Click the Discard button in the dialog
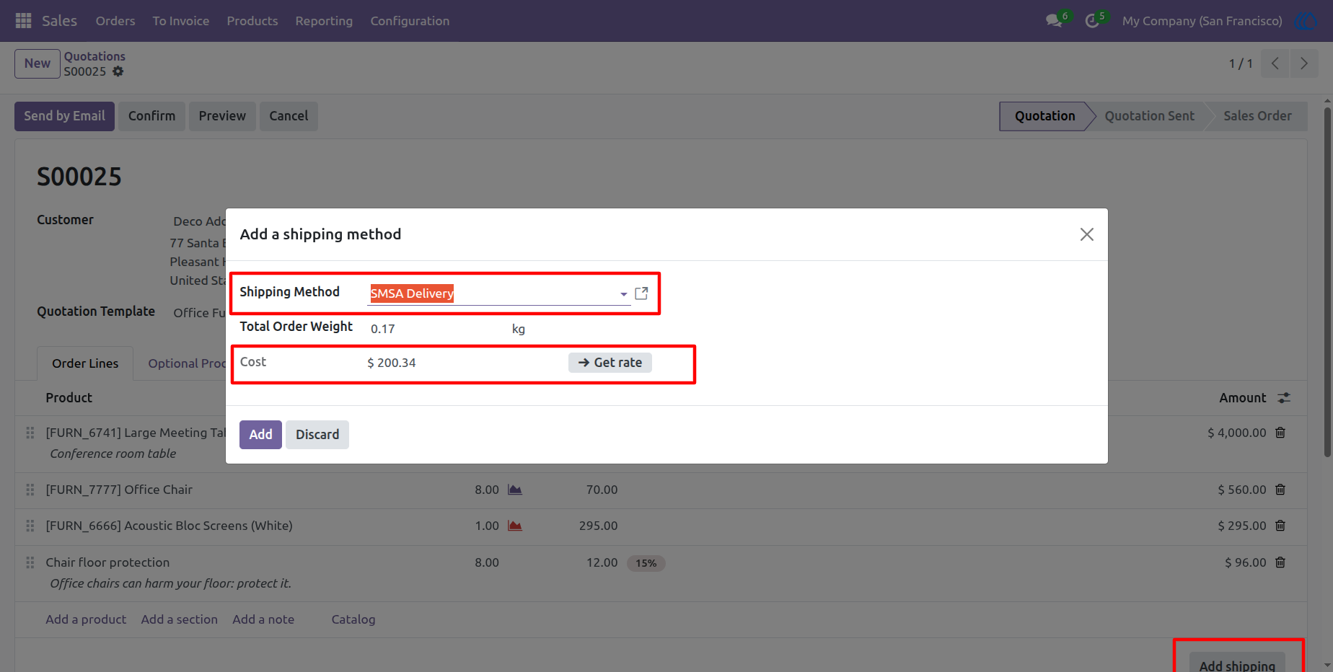Image resolution: width=1333 pixels, height=672 pixels. (x=317, y=435)
